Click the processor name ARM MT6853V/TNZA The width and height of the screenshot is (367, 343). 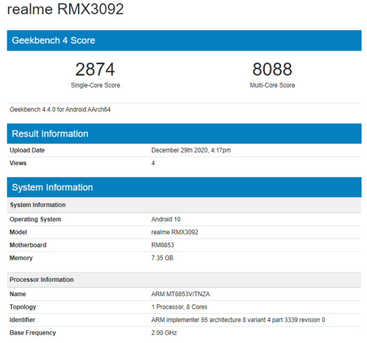tap(180, 294)
